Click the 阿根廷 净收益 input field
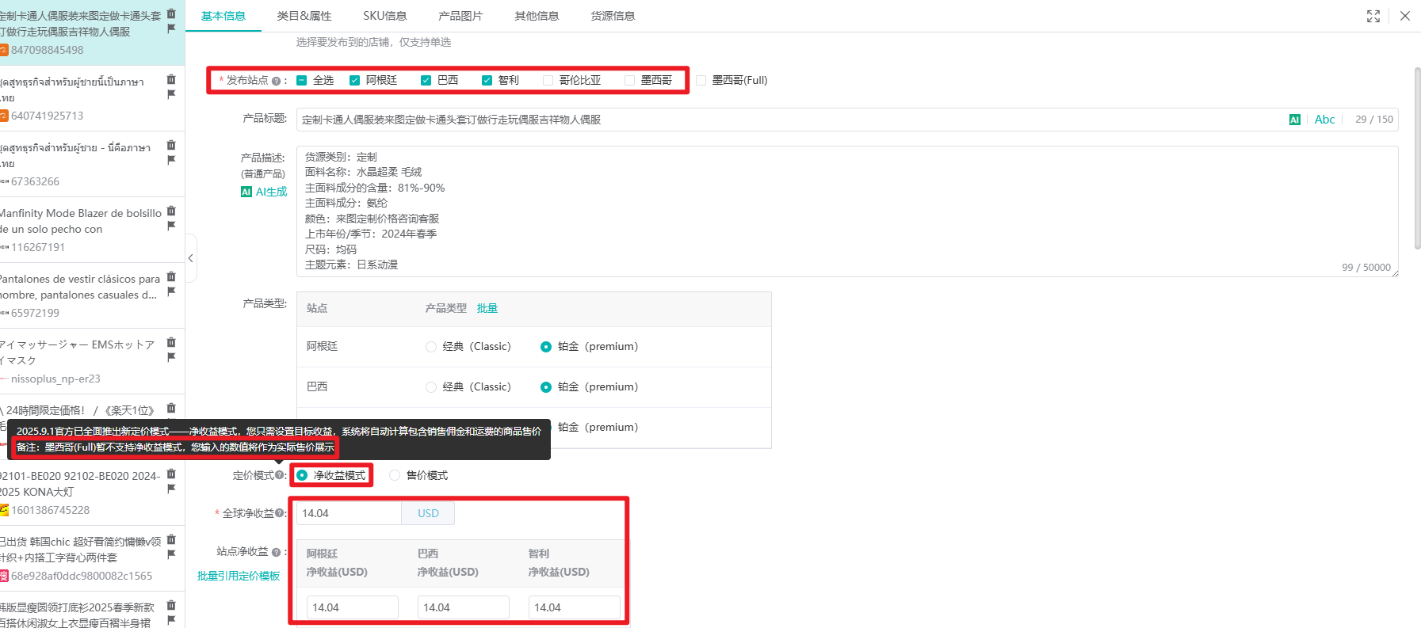 (353, 607)
